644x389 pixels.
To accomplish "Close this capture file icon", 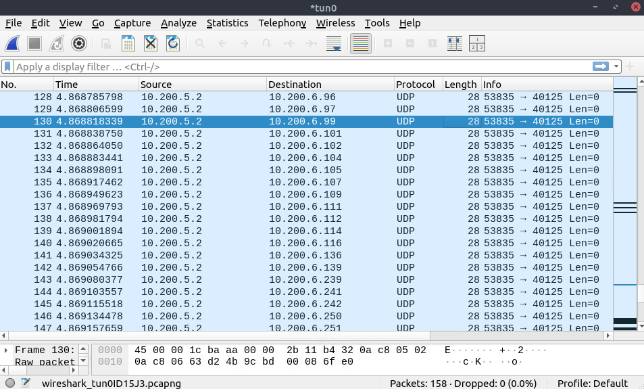I will click(x=151, y=43).
